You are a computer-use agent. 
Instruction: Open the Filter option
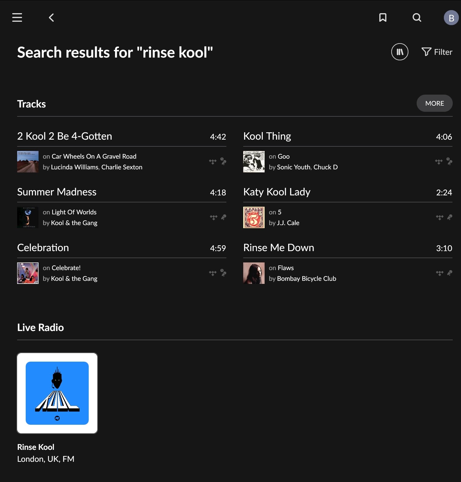(x=437, y=52)
